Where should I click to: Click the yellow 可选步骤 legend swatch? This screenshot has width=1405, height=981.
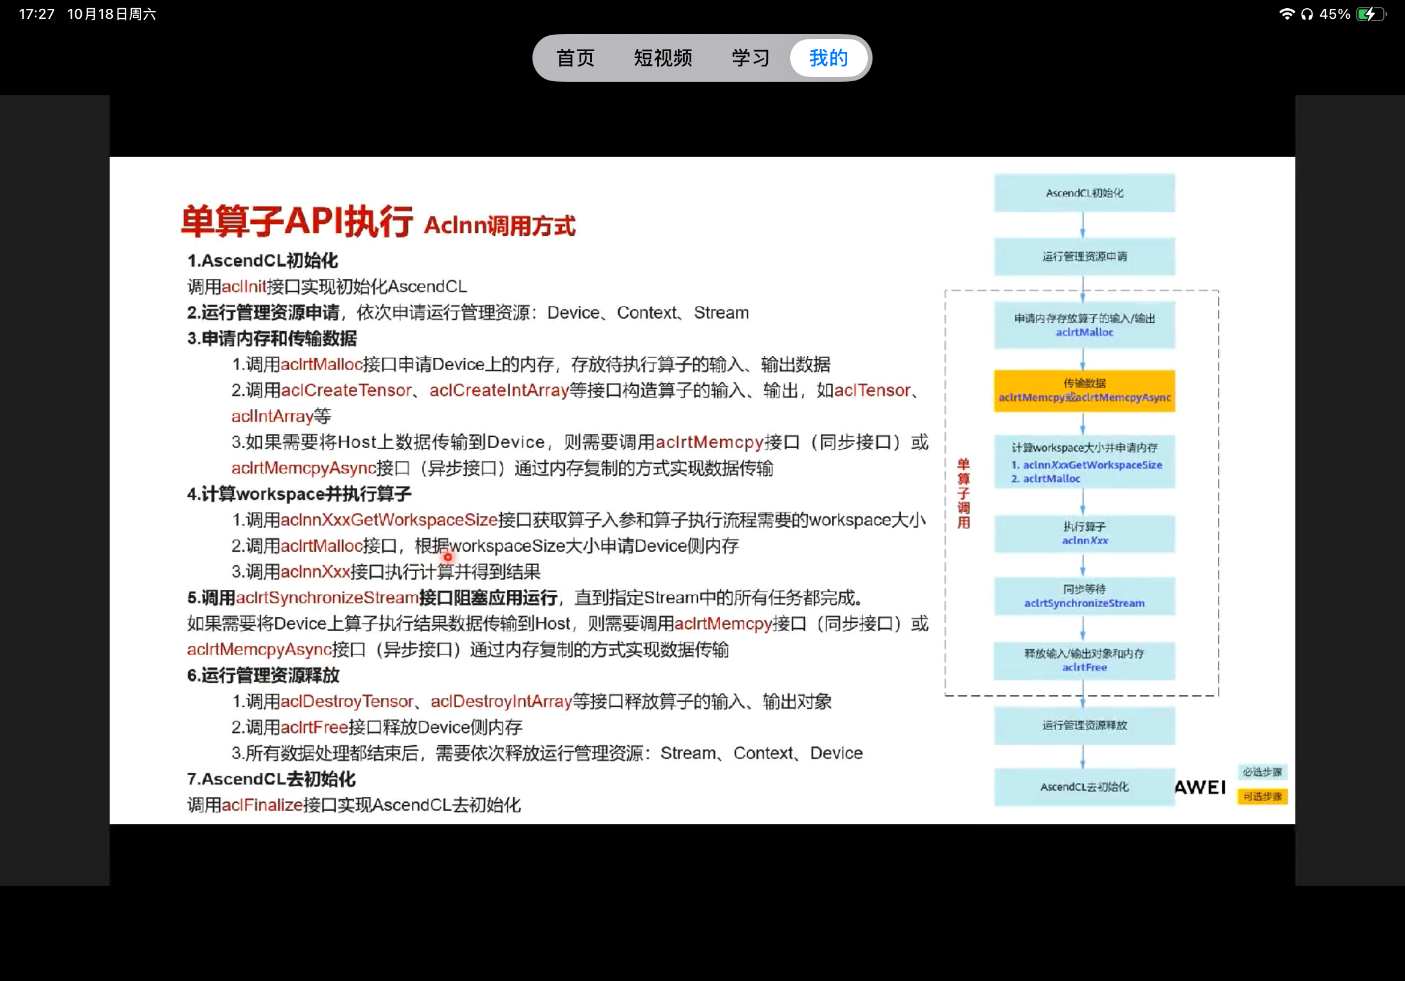[x=1262, y=796]
